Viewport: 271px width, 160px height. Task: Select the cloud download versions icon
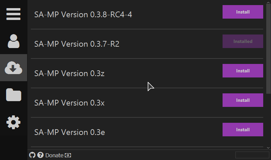pyautogui.click(x=14, y=68)
